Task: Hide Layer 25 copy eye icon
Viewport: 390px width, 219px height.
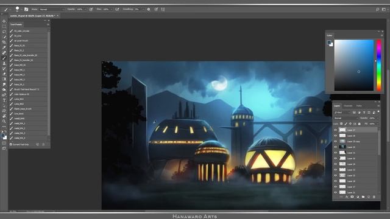Action: (335, 141)
